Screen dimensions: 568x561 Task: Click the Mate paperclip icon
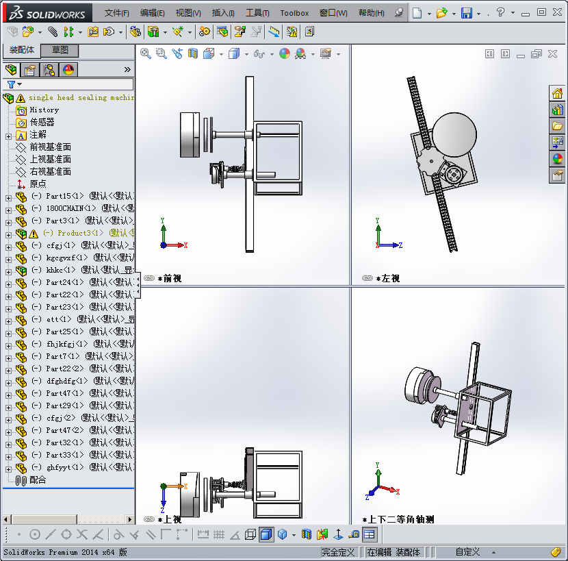[x=53, y=32]
